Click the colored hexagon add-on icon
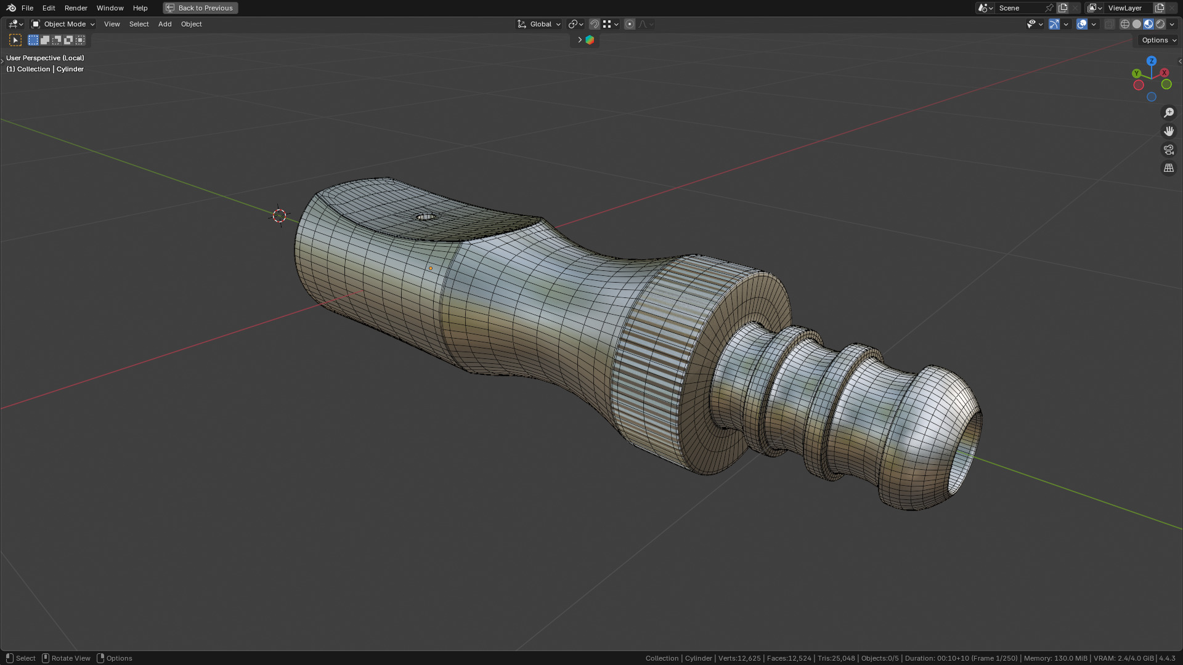The width and height of the screenshot is (1183, 665). point(590,40)
